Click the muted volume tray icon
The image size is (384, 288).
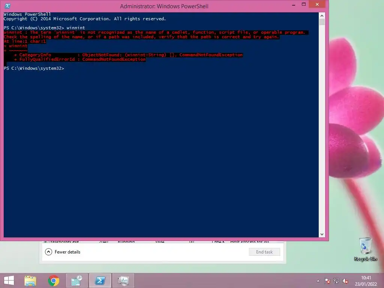pyautogui.click(x=345, y=281)
